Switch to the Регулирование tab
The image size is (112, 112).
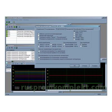(50, 29)
